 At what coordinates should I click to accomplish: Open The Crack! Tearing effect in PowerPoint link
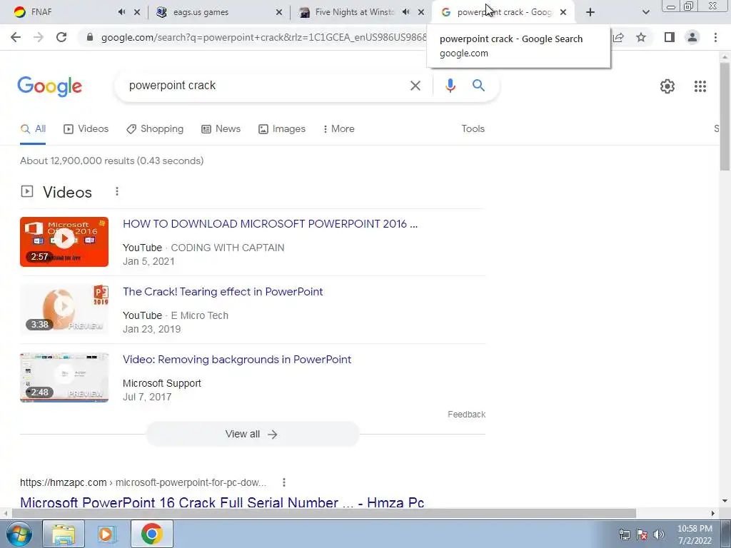click(223, 292)
